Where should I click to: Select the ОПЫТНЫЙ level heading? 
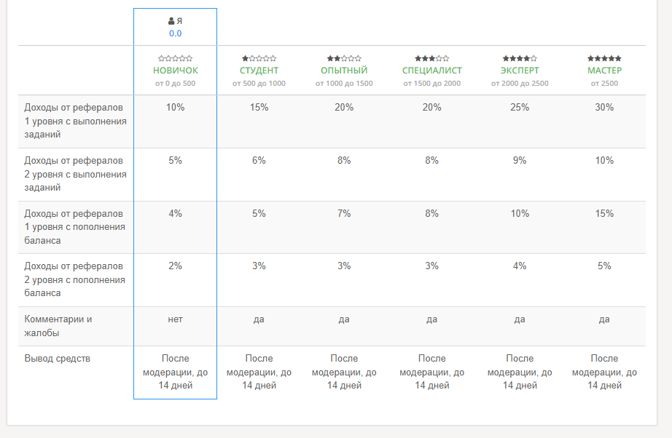[344, 71]
